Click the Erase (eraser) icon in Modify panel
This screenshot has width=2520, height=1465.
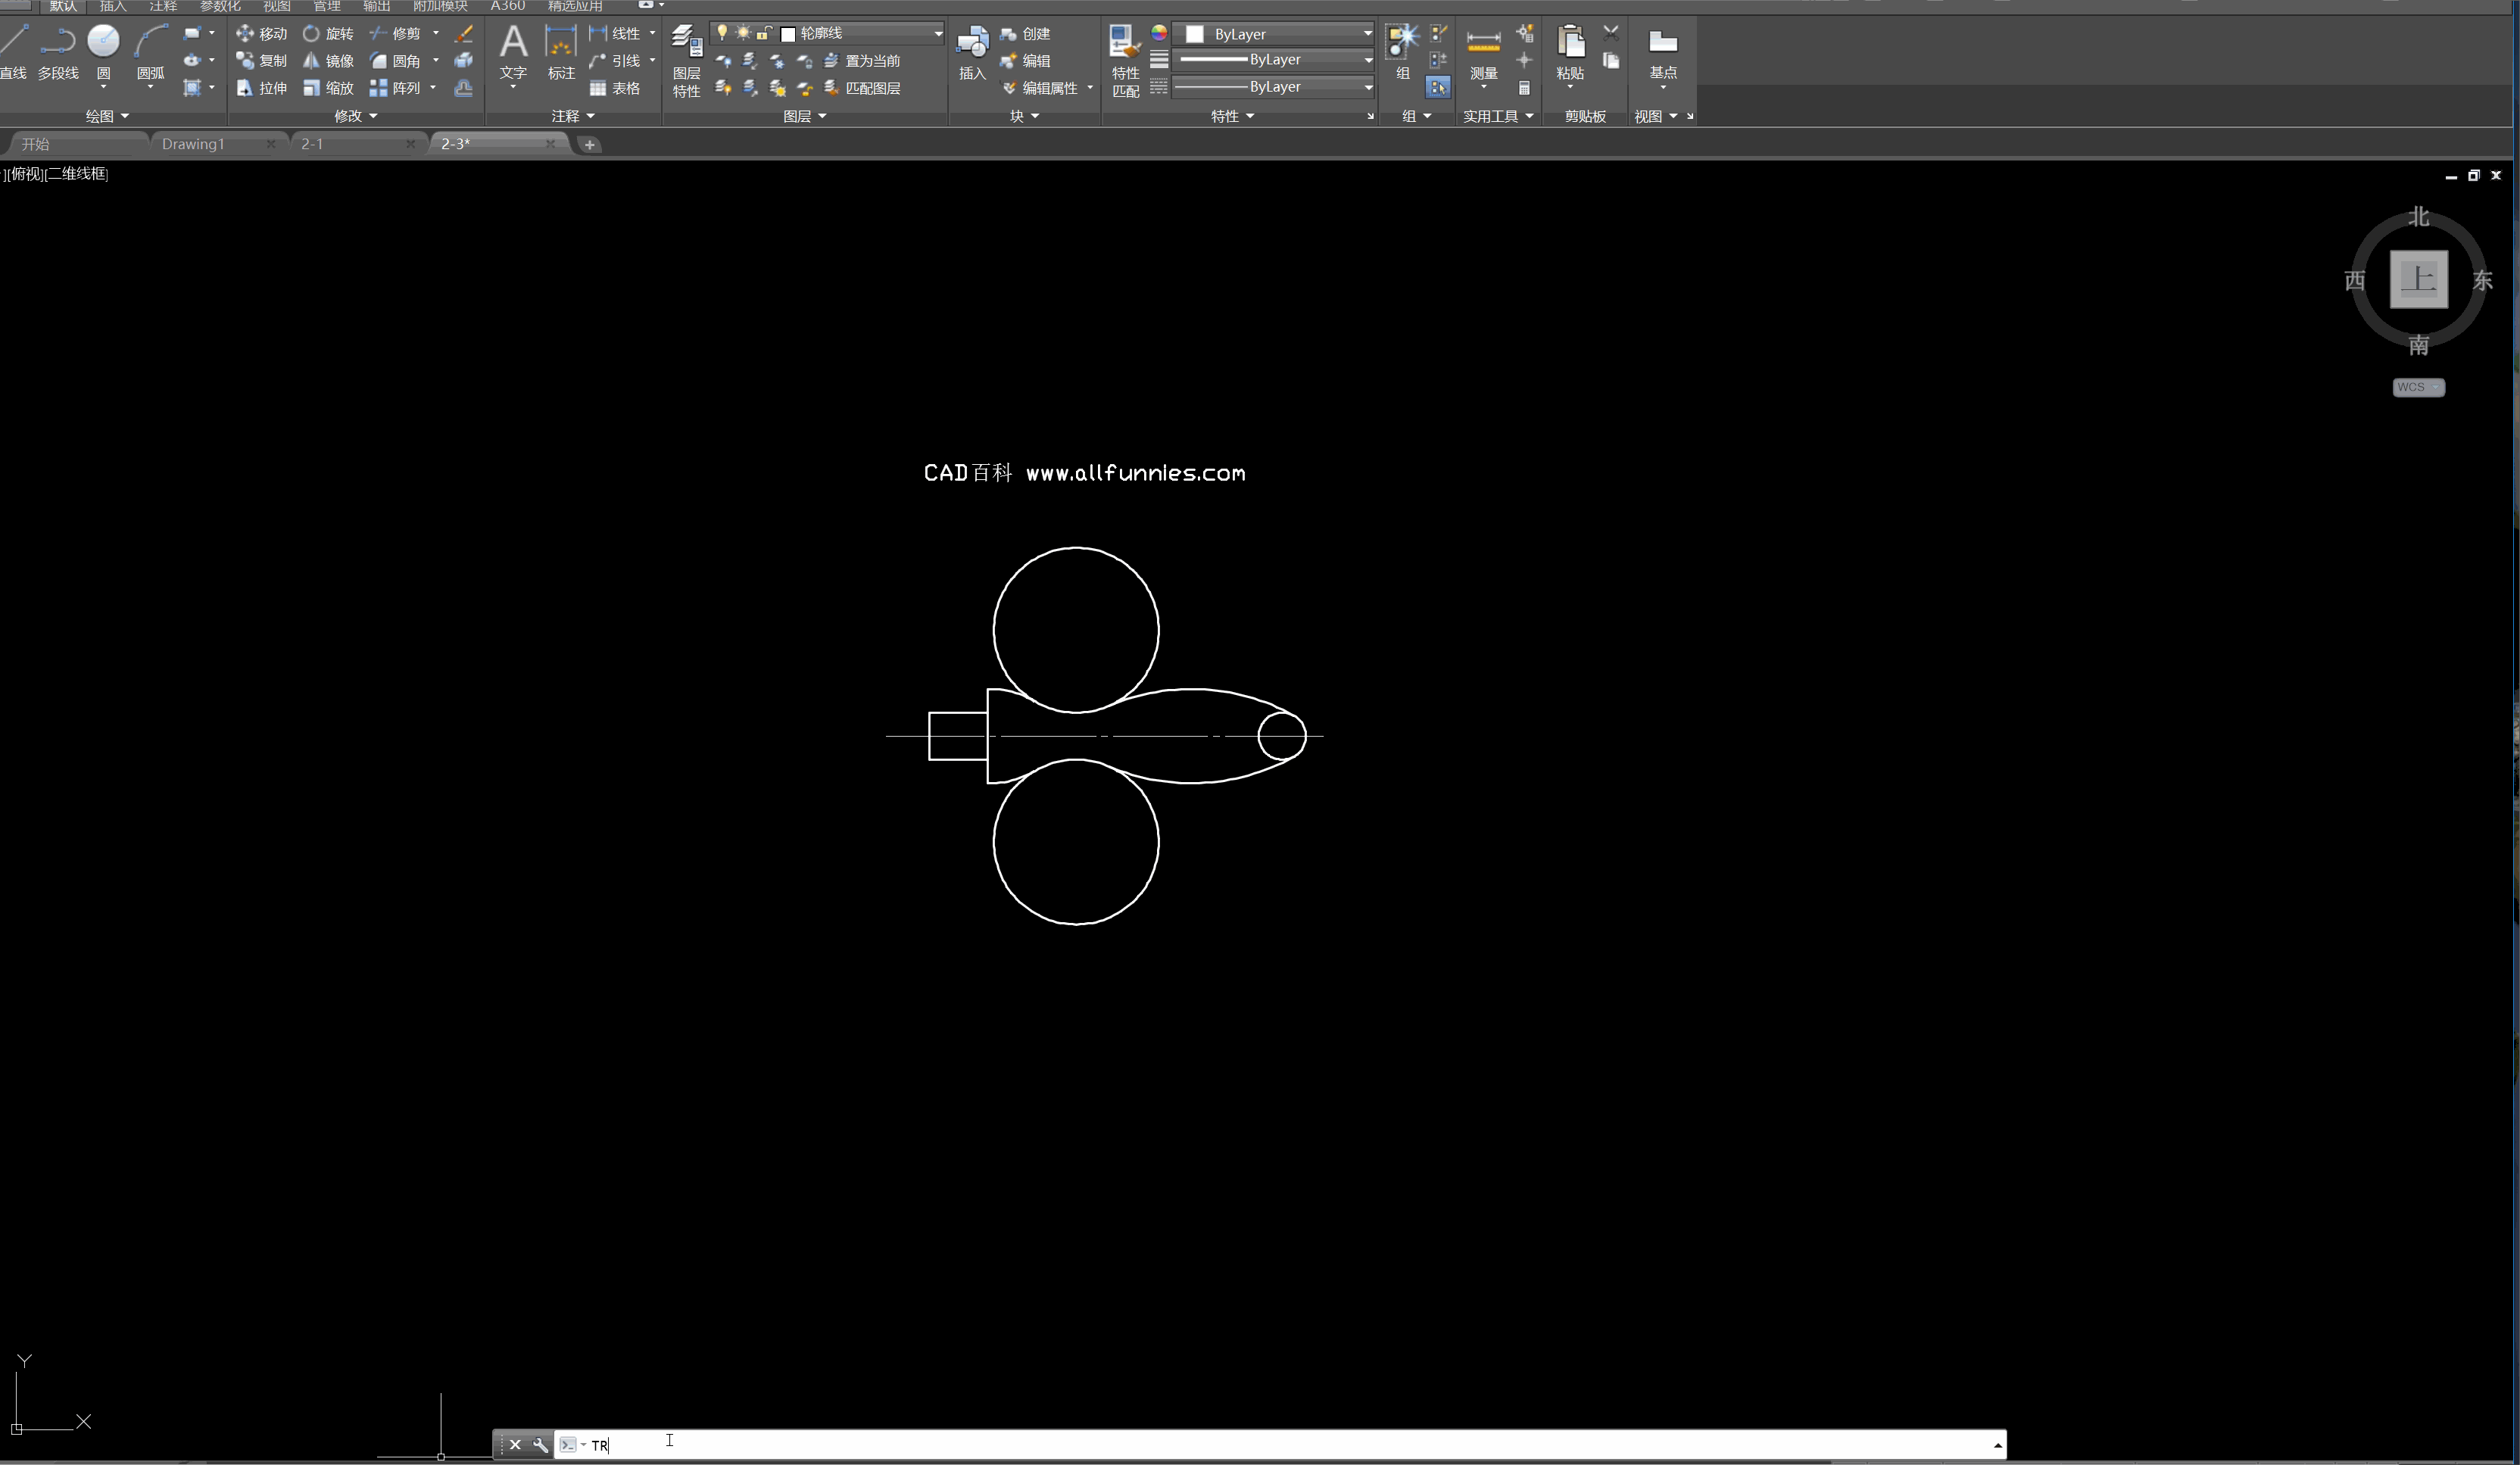tap(464, 33)
